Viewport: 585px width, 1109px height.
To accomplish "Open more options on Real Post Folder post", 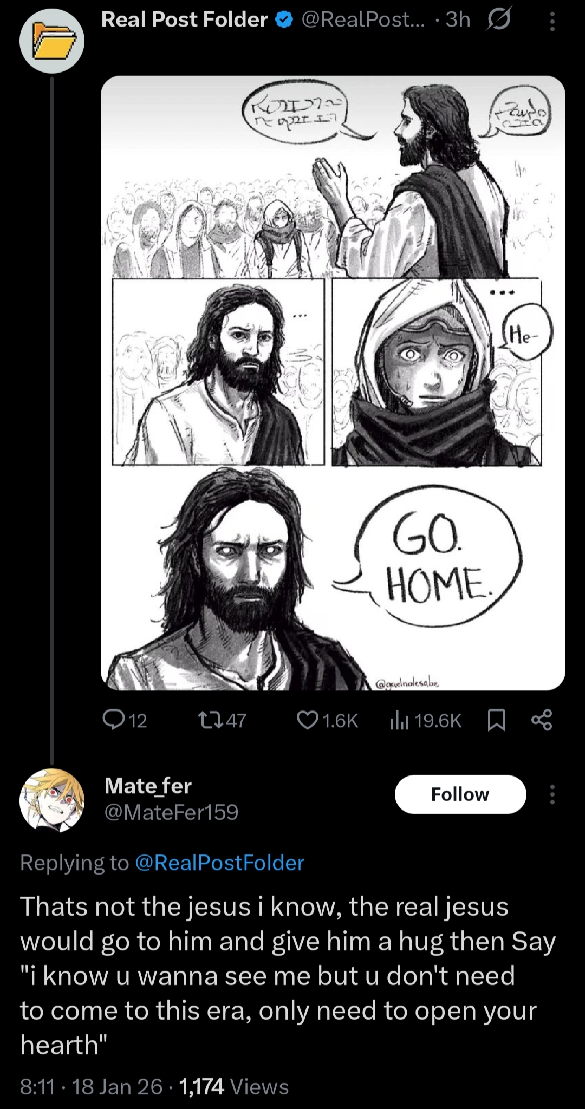I will pyautogui.click(x=552, y=22).
